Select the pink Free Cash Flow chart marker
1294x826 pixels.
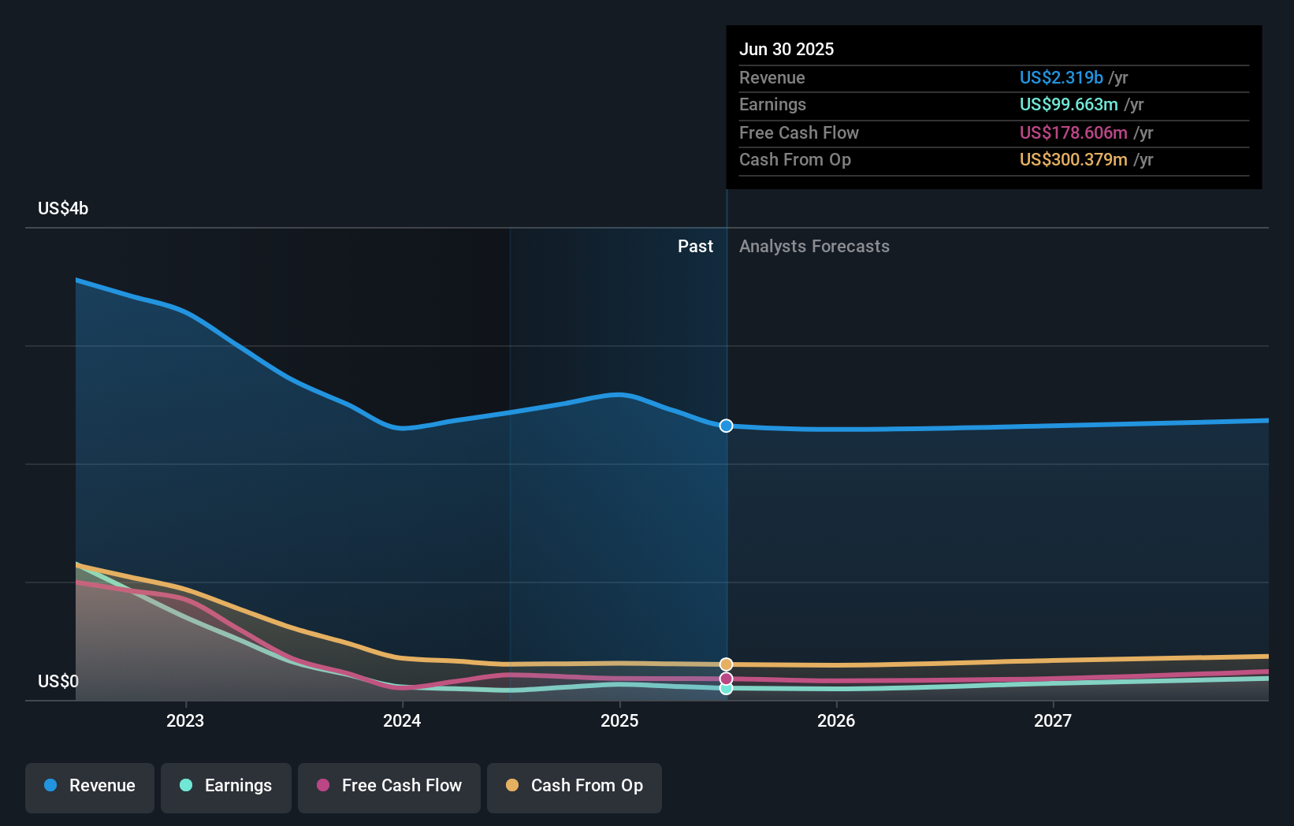click(x=726, y=679)
